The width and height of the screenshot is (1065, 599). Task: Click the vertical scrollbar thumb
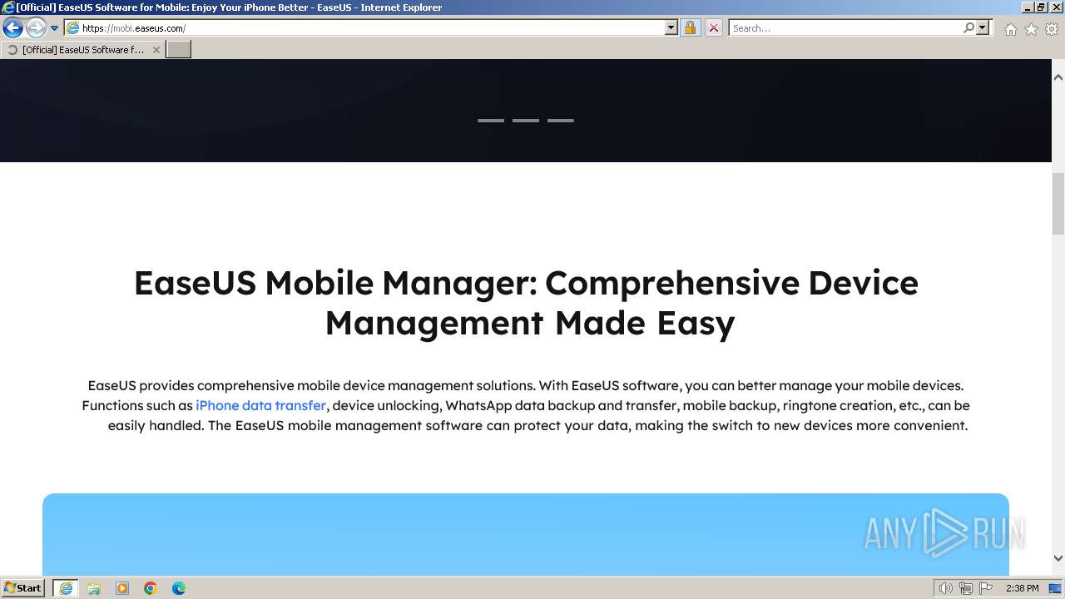(x=1058, y=204)
